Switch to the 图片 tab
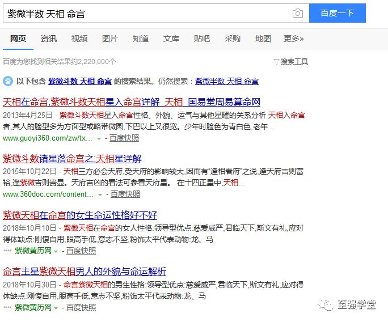 [110, 39]
